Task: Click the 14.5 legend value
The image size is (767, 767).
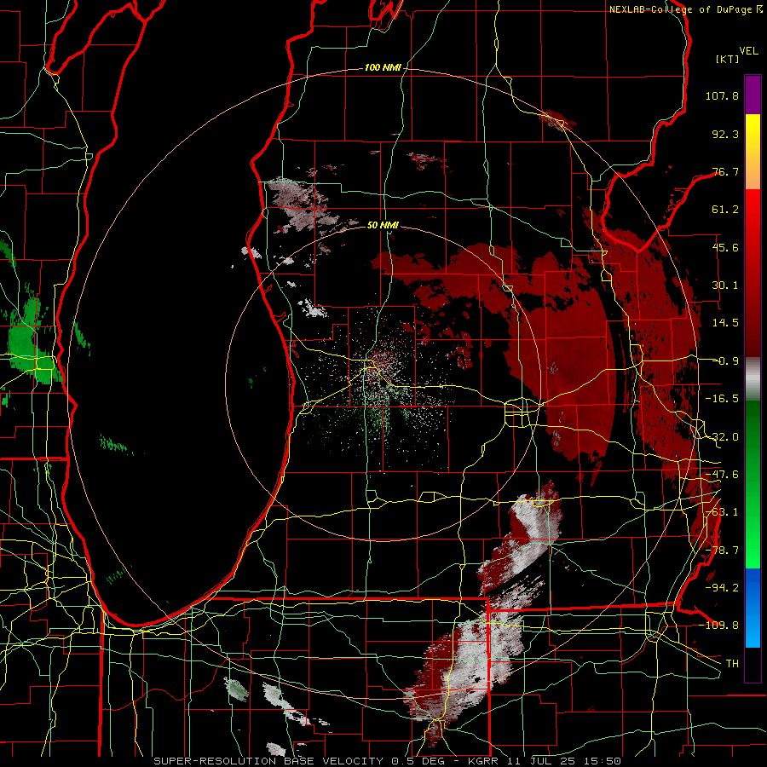Action: (725, 323)
